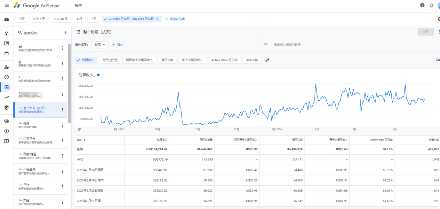Click the pencil edit metrics icon
Viewport: 440px width, 209px height.
[x=267, y=60]
